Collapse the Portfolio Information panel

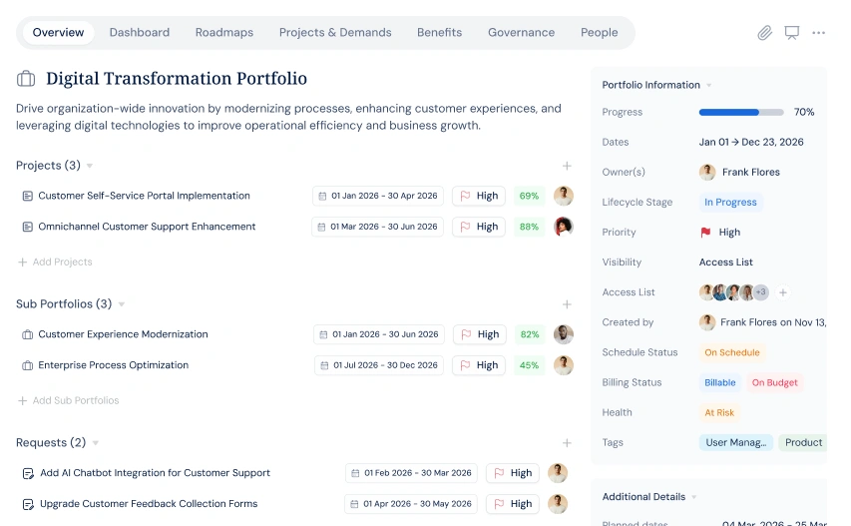(x=708, y=86)
